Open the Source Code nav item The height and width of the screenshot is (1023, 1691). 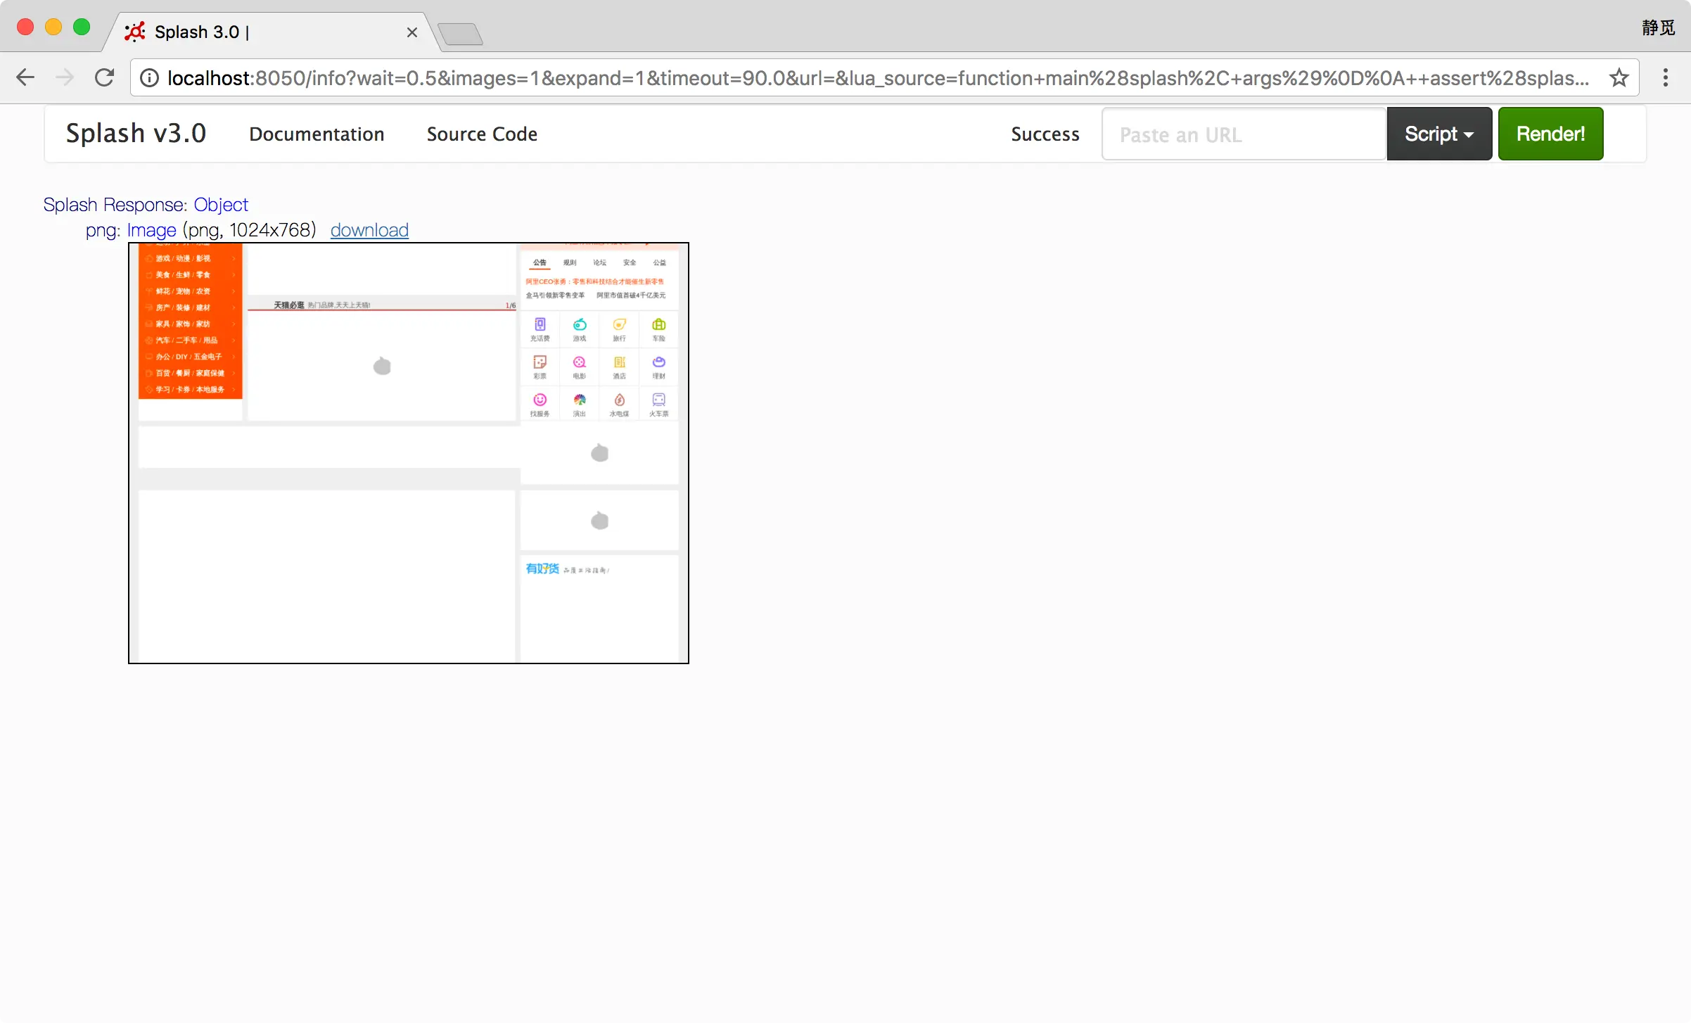click(482, 134)
